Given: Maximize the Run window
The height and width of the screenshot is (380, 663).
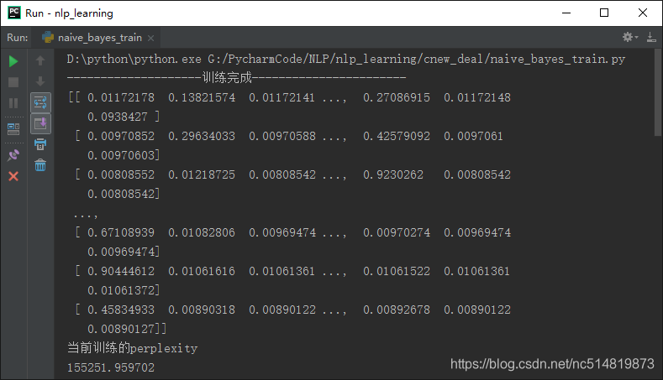Looking at the screenshot, I should (x=604, y=13).
